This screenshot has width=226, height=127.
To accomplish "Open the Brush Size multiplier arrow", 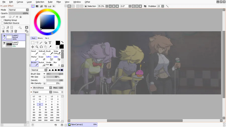I will tap(44, 74).
